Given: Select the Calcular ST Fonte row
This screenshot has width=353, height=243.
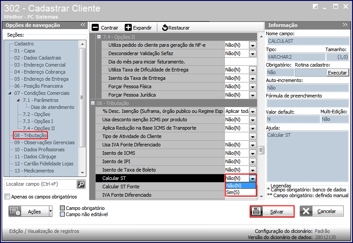Looking at the screenshot, I should [x=160, y=187].
